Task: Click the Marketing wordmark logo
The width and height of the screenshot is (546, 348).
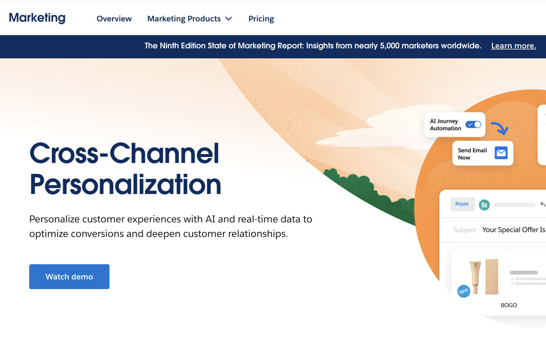Action: pyautogui.click(x=37, y=17)
